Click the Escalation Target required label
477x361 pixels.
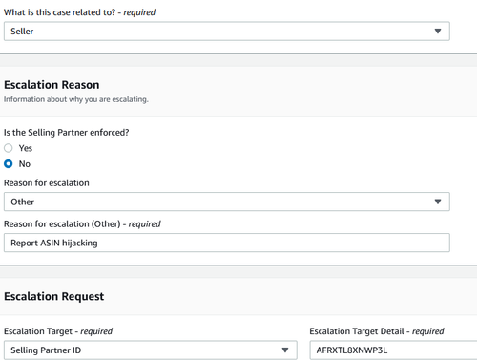58,331
